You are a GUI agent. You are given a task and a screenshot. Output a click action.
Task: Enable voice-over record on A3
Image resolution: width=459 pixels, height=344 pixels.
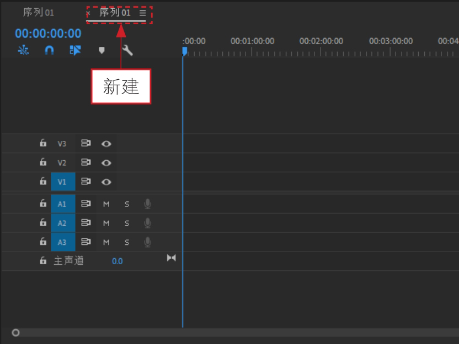coord(147,242)
